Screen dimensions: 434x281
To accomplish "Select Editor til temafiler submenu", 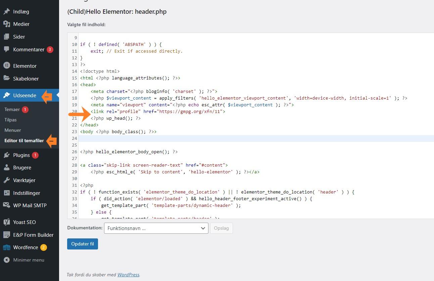I will (24, 140).
